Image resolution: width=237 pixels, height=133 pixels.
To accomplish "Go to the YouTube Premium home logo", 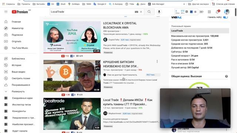I will (20, 12).
